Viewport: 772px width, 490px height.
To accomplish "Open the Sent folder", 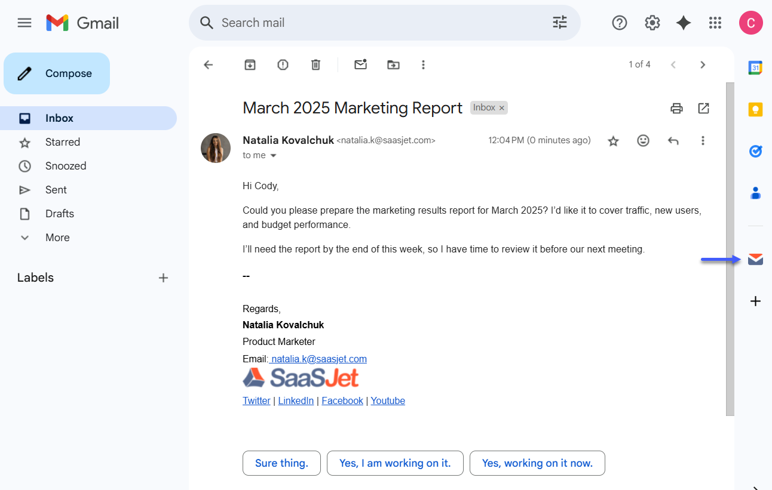I will 56,190.
